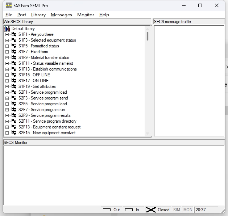Click the S1F13 Establish communications message icon

coord(14,69)
